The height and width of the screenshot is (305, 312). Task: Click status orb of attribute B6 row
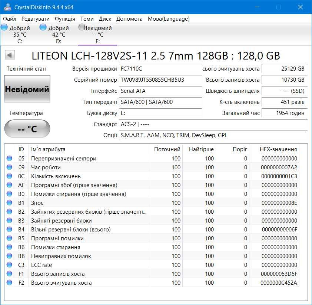point(9,247)
